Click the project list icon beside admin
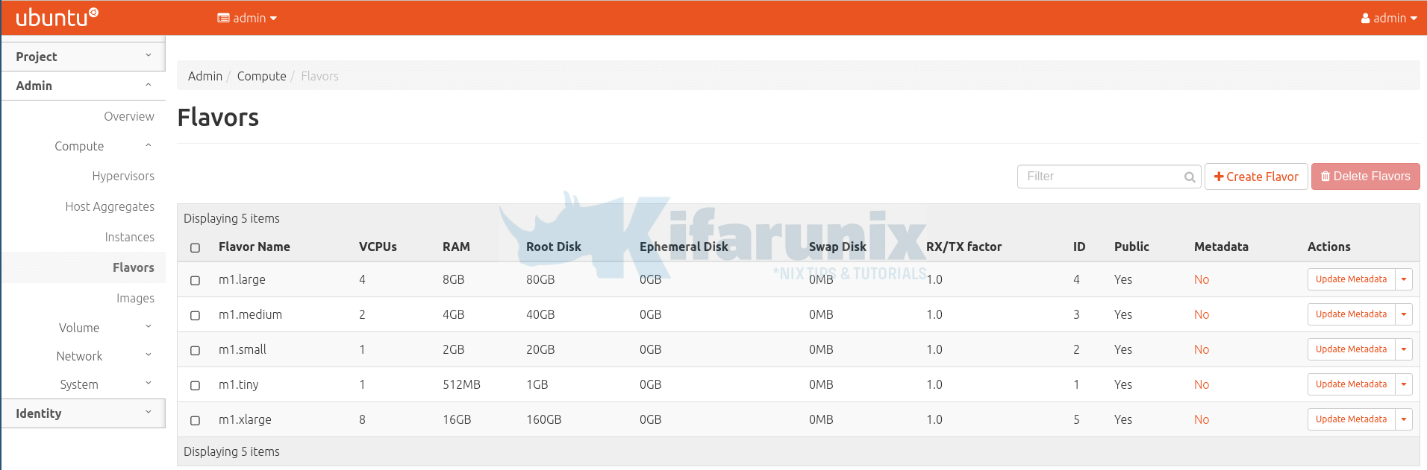The image size is (1427, 470). pyautogui.click(x=223, y=18)
